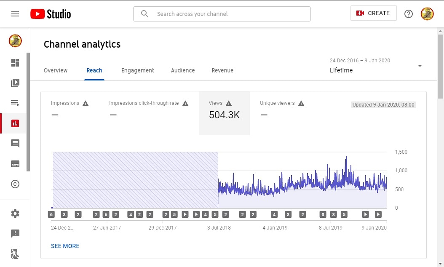Click the account avatar in top right
The height and width of the screenshot is (267, 444).
pos(427,14)
